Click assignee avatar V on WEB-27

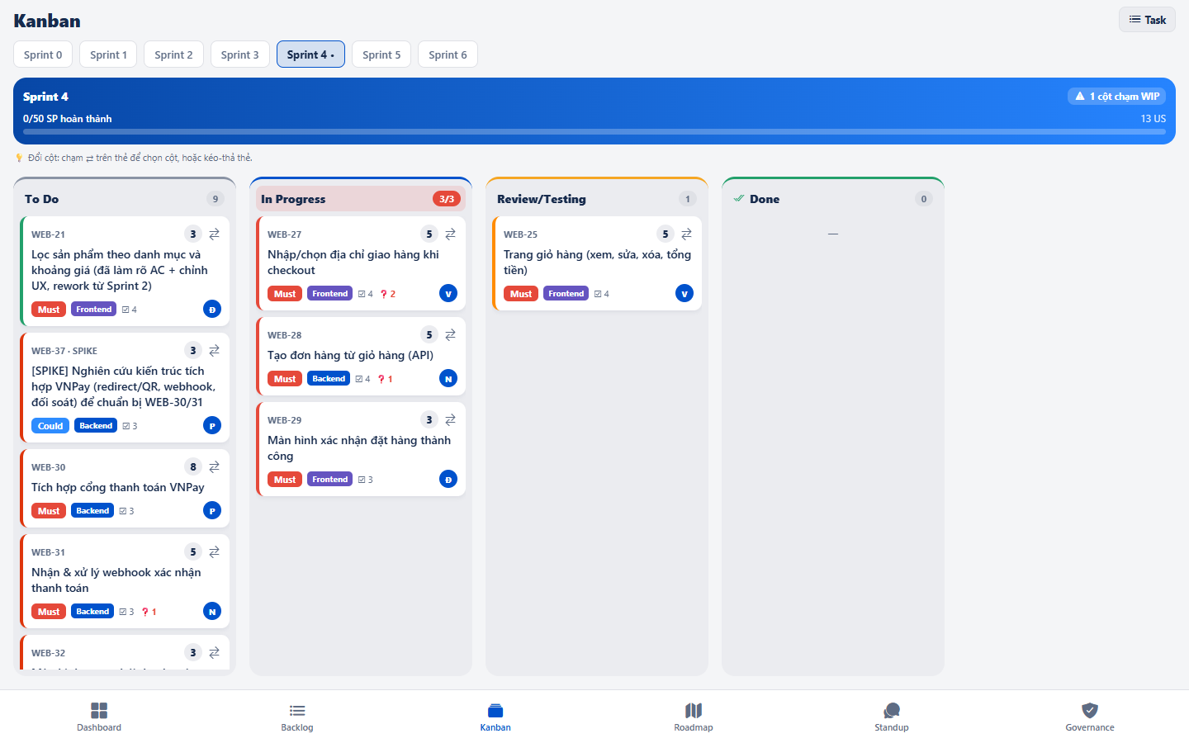[448, 294]
